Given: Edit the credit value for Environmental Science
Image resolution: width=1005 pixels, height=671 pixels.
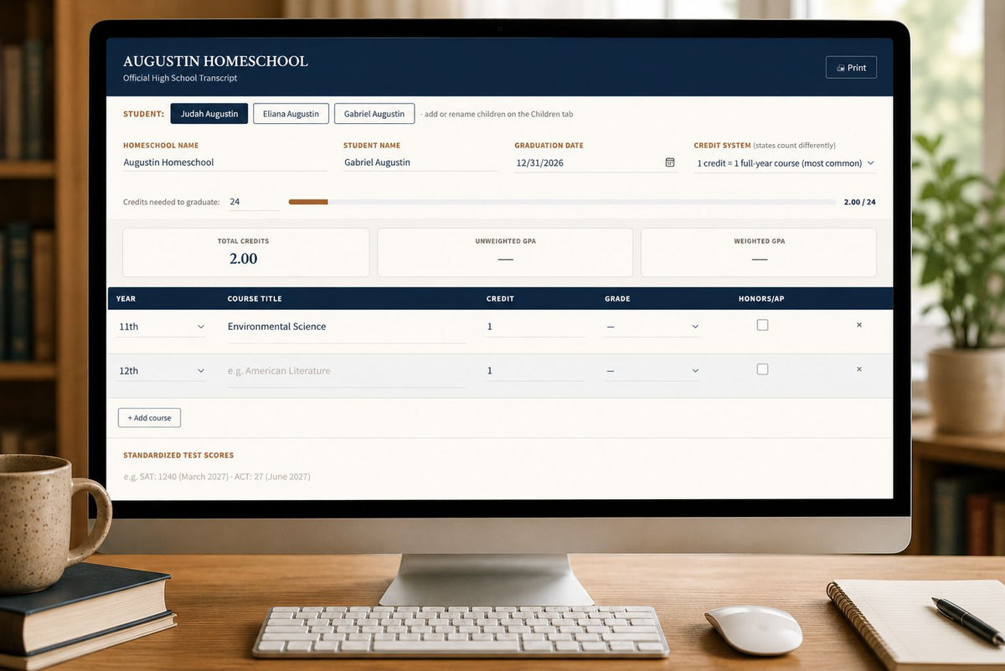Looking at the screenshot, I should (534, 327).
